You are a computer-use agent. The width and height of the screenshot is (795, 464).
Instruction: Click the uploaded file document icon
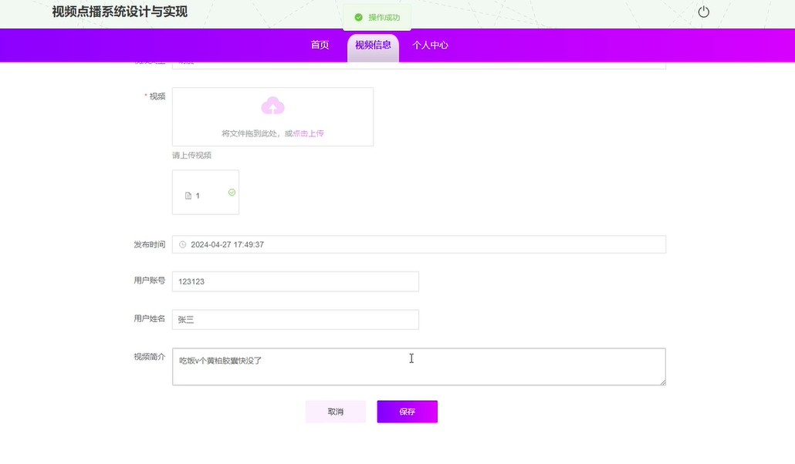[x=188, y=196]
